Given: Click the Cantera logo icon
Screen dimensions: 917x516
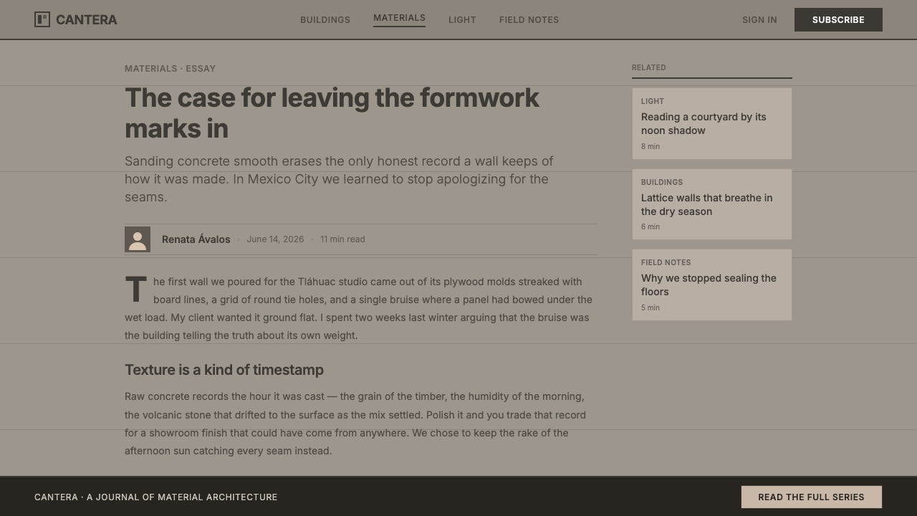Looking at the screenshot, I should coord(42,19).
